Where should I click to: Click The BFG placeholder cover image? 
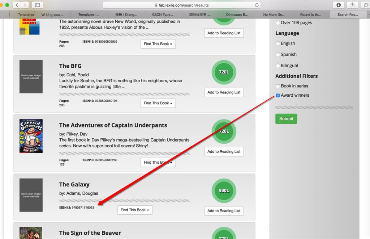pos(31,77)
